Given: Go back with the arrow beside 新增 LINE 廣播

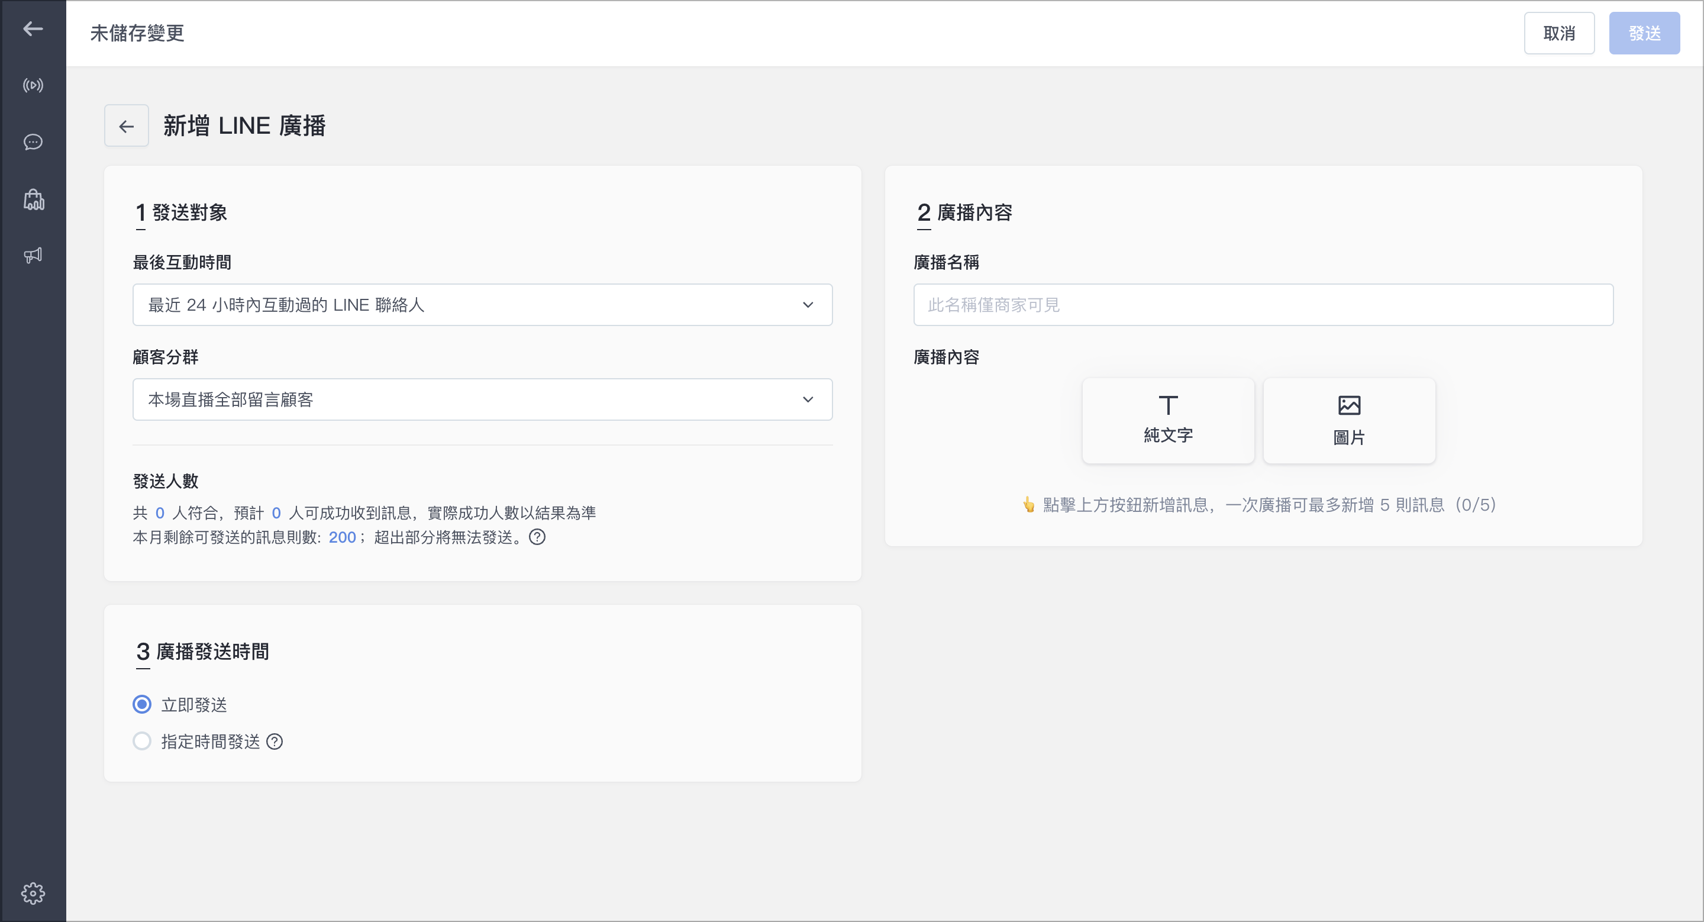Looking at the screenshot, I should (127, 125).
